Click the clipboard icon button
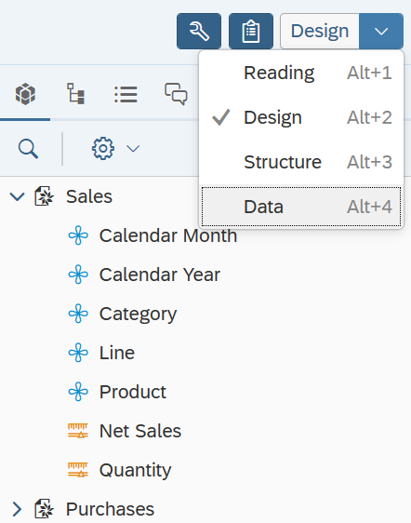Viewport: 411px width, 523px height. (251, 32)
